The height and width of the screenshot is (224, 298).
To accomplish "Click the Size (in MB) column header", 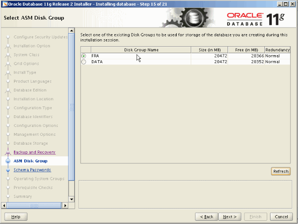I will [209, 50].
